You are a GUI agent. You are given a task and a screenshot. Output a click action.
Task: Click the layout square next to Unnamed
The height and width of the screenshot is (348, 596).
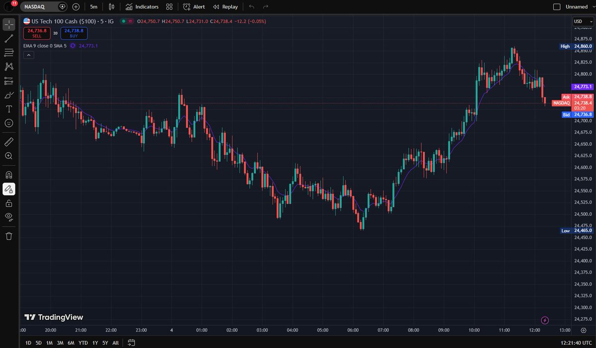556,7
